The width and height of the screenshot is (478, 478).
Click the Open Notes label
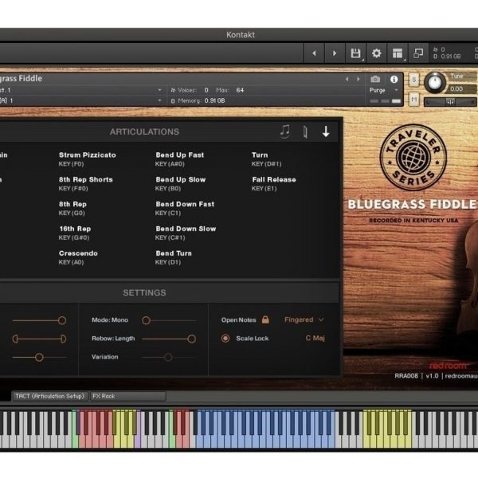tap(239, 319)
